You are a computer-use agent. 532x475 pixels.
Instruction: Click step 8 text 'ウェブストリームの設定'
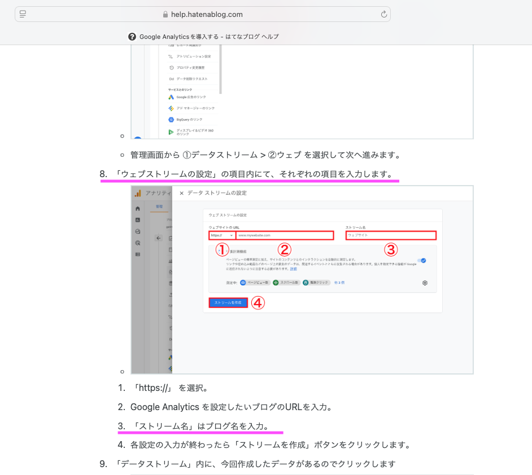[167, 174]
